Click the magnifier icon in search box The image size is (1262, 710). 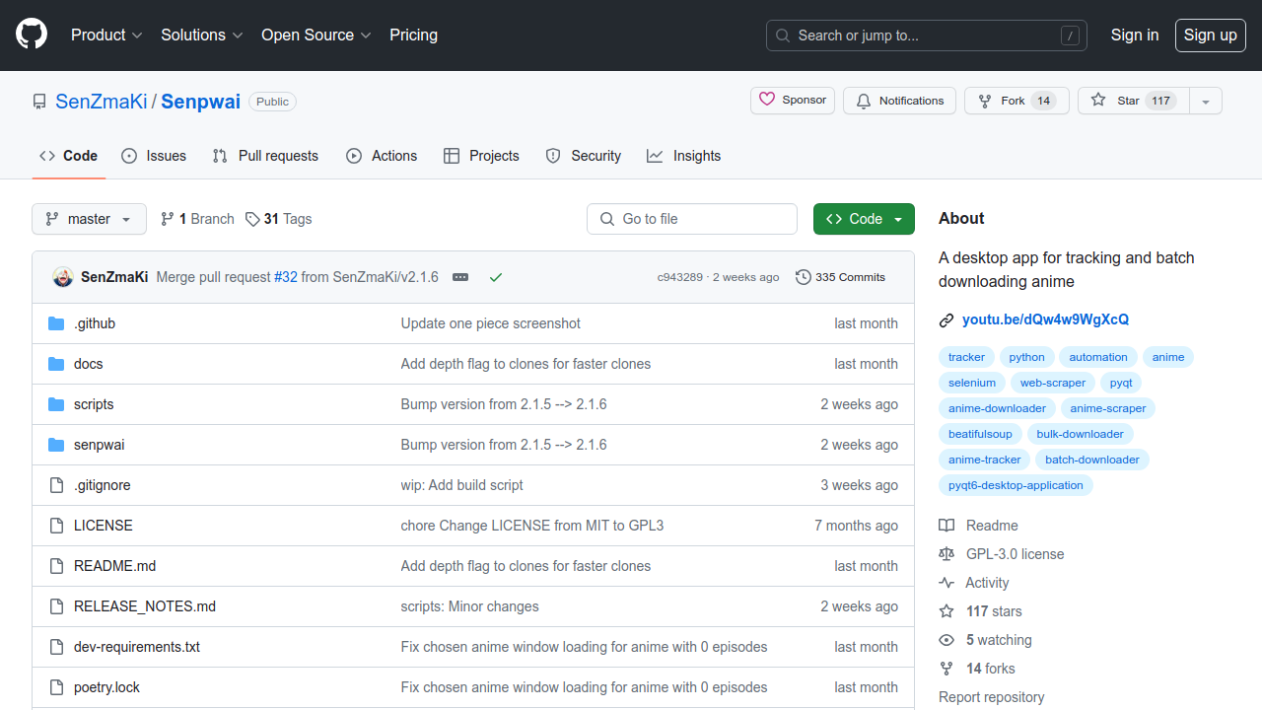(x=783, y=35)
